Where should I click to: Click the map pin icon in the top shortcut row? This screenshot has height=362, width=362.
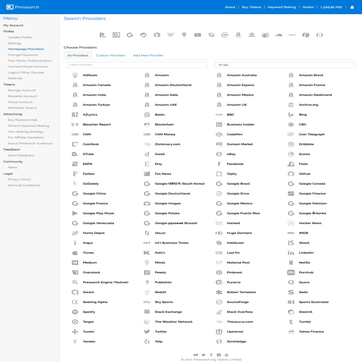click(184, 35)
